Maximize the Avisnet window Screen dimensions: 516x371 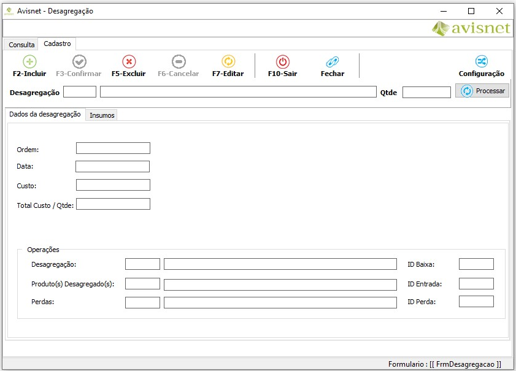471,11
